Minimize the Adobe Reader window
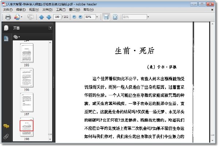 [x=194, y=4]
